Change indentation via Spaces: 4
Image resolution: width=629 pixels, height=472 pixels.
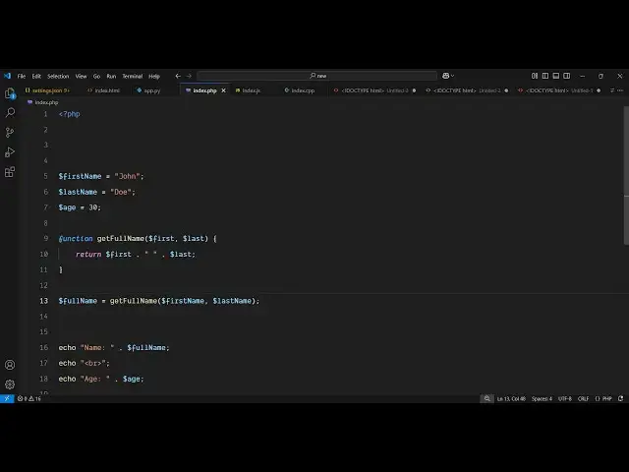click(x=542, y=398)
